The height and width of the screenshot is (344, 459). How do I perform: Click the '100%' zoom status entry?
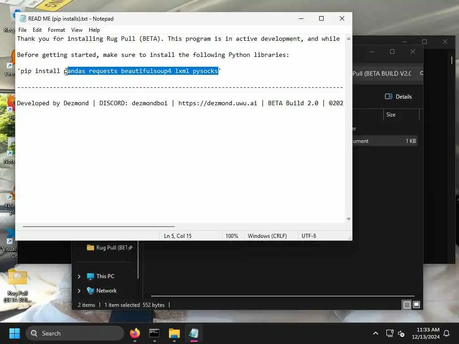232,236
